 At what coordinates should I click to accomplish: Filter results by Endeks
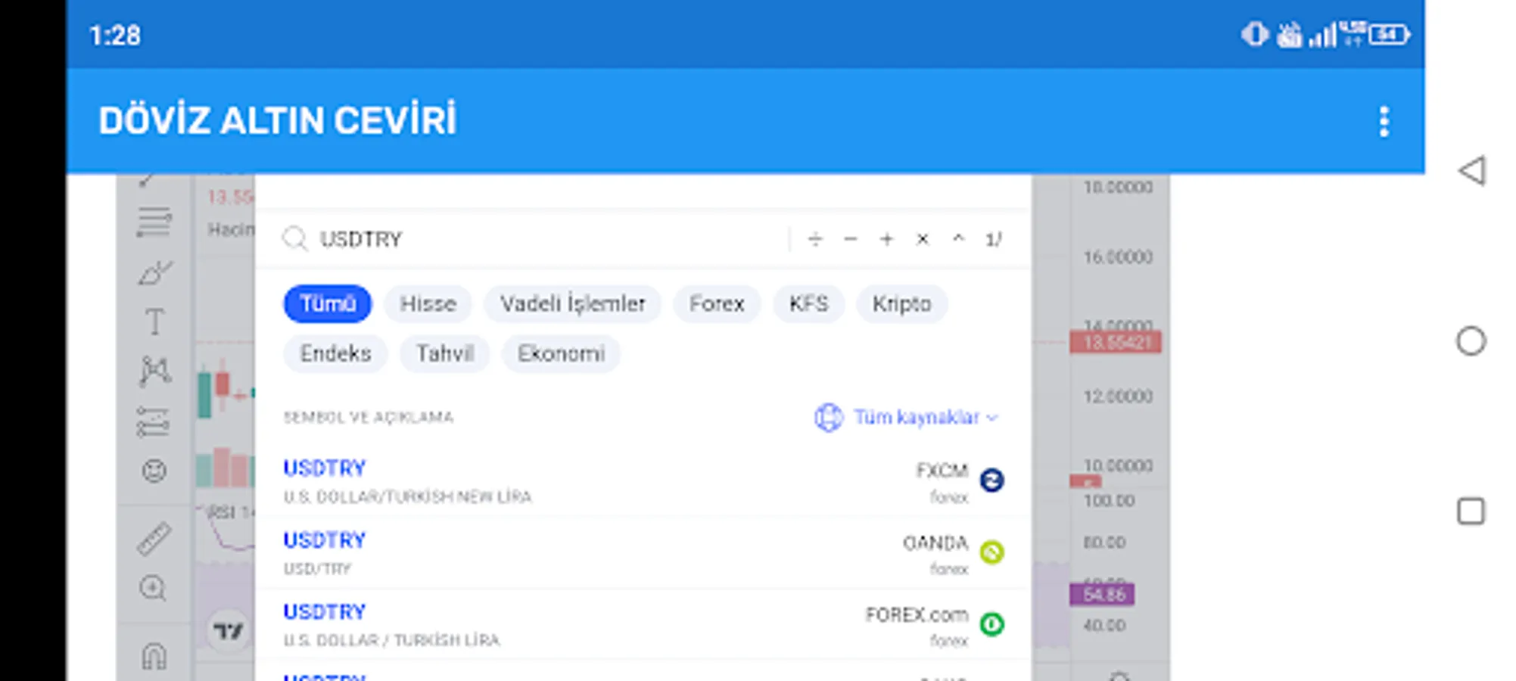(x=335, y=353)
